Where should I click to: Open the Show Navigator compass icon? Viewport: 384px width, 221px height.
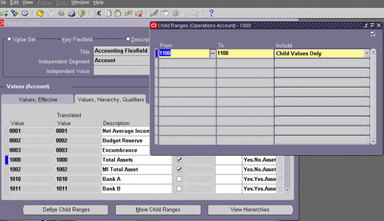(25, 13)
